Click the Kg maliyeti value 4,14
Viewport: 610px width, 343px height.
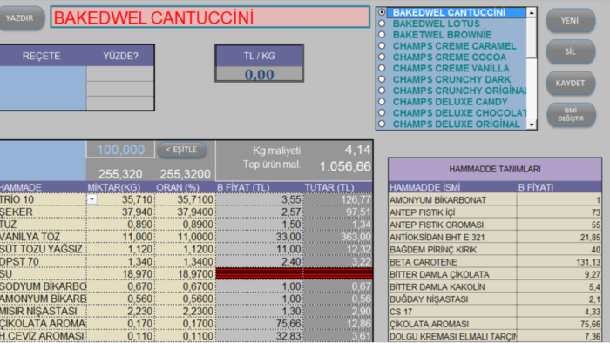click(357, 150)
